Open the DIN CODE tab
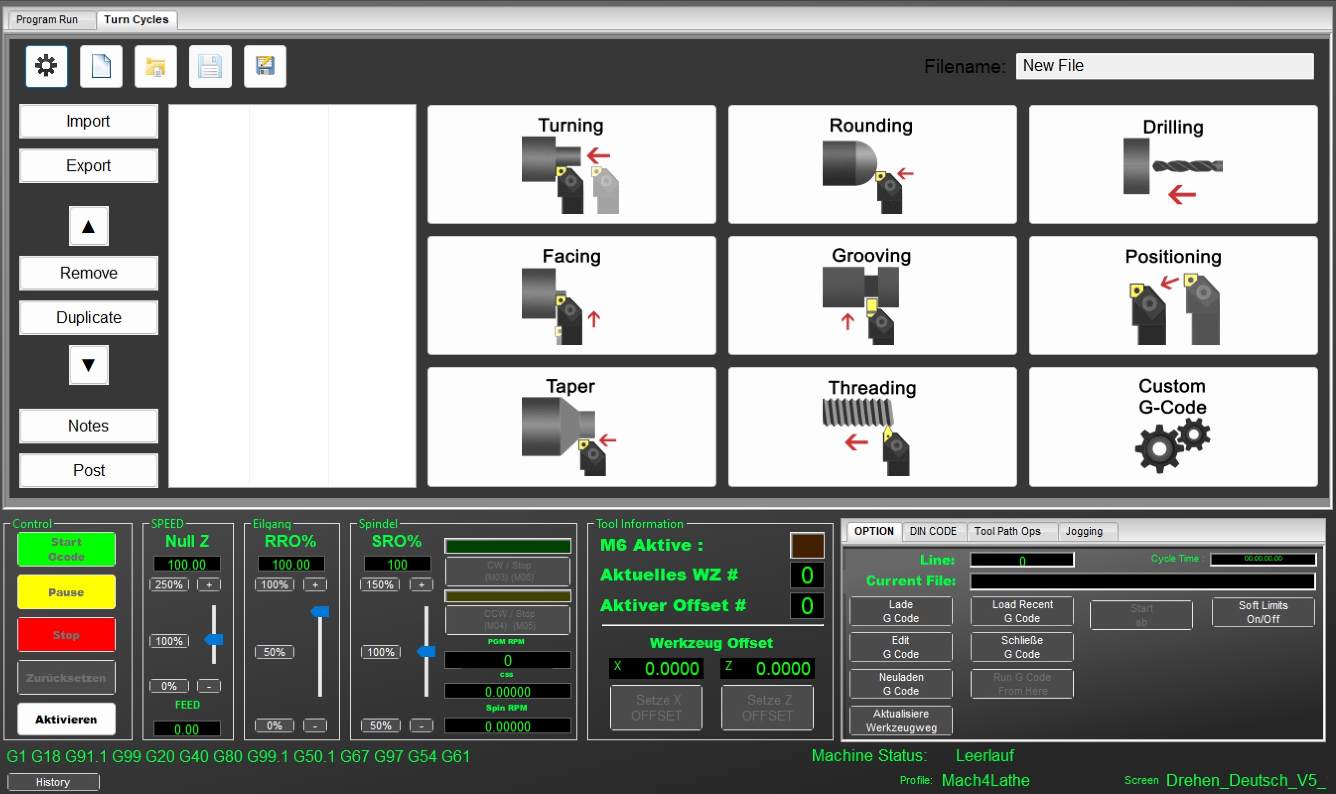 933,531
